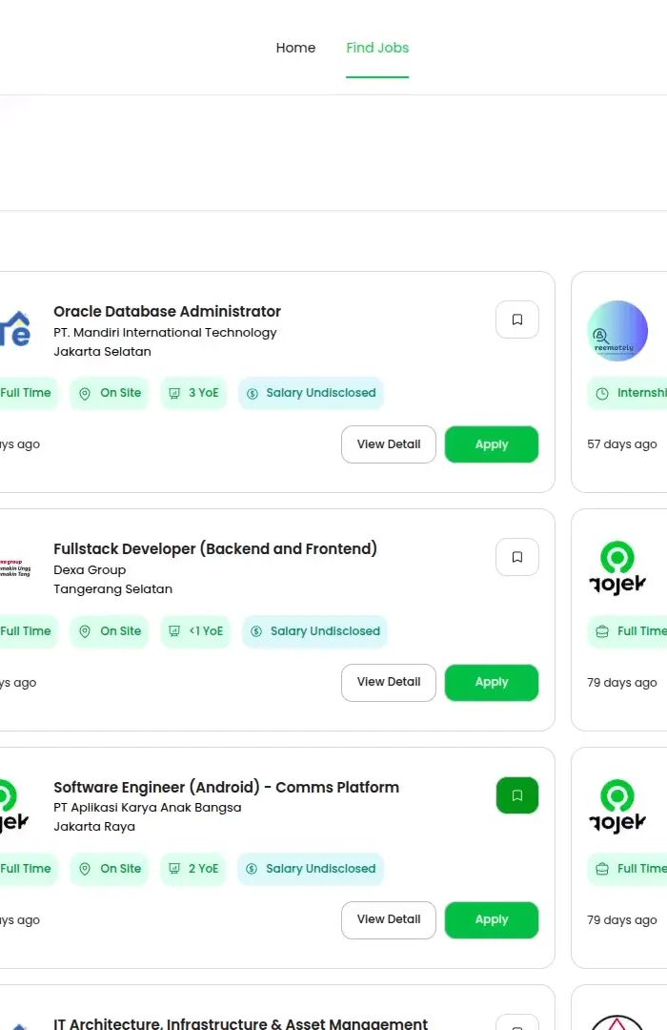This screenshot has height=1030, width=667.
Task: Click dollar icon in Fullstack Developer salary tag
Action: point(256,631)
